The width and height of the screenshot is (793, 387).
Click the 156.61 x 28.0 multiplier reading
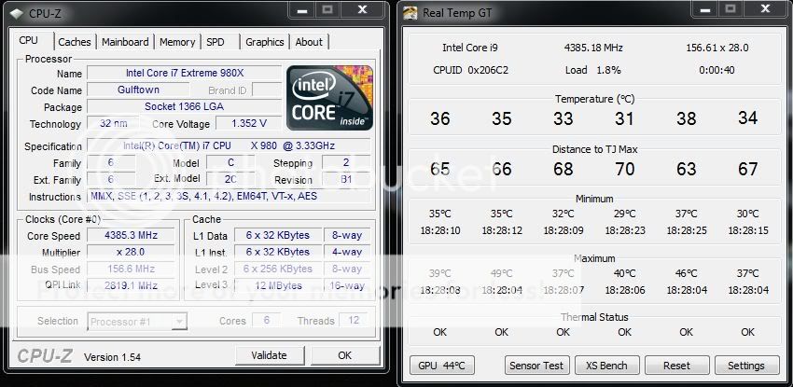coord(717,48)
